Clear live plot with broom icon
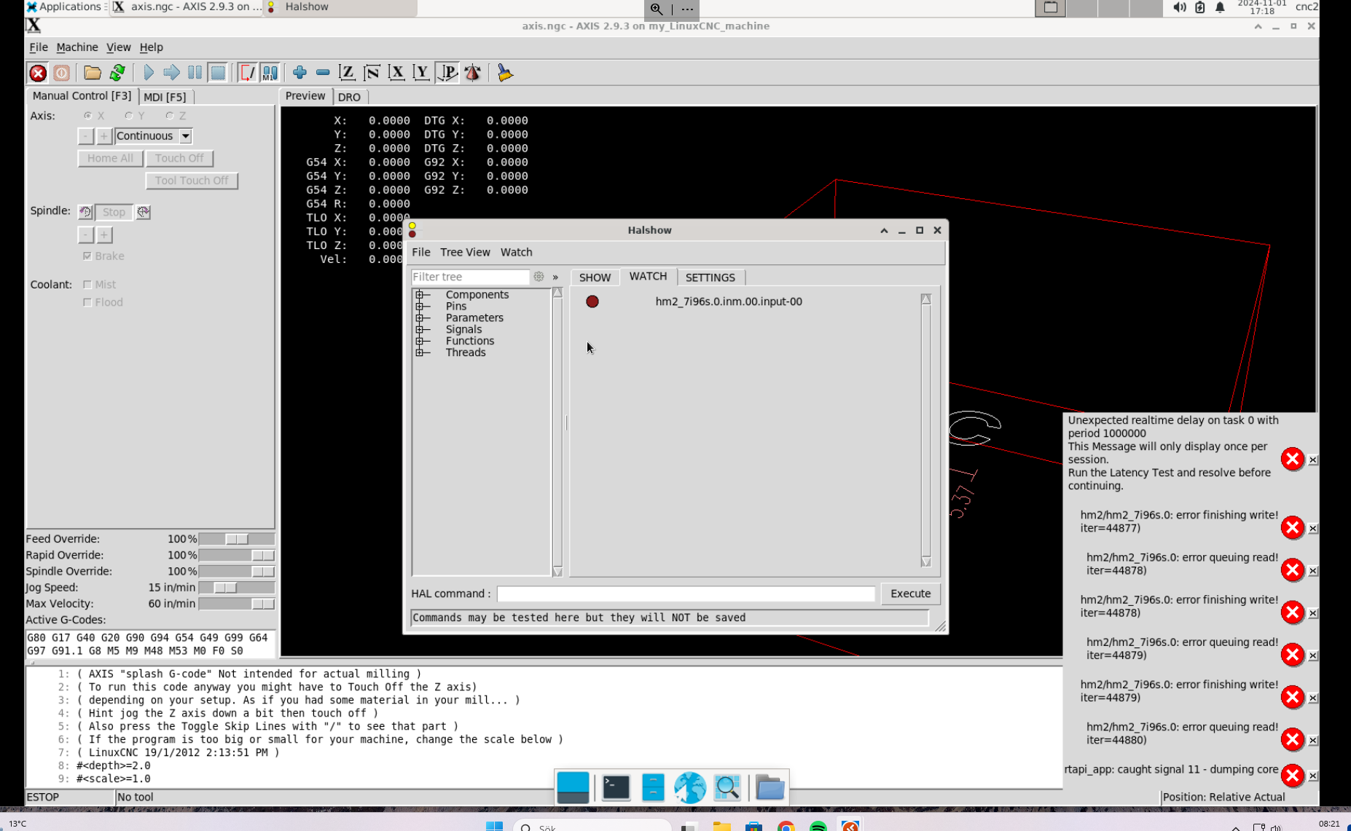 click(x=504, y=73)
